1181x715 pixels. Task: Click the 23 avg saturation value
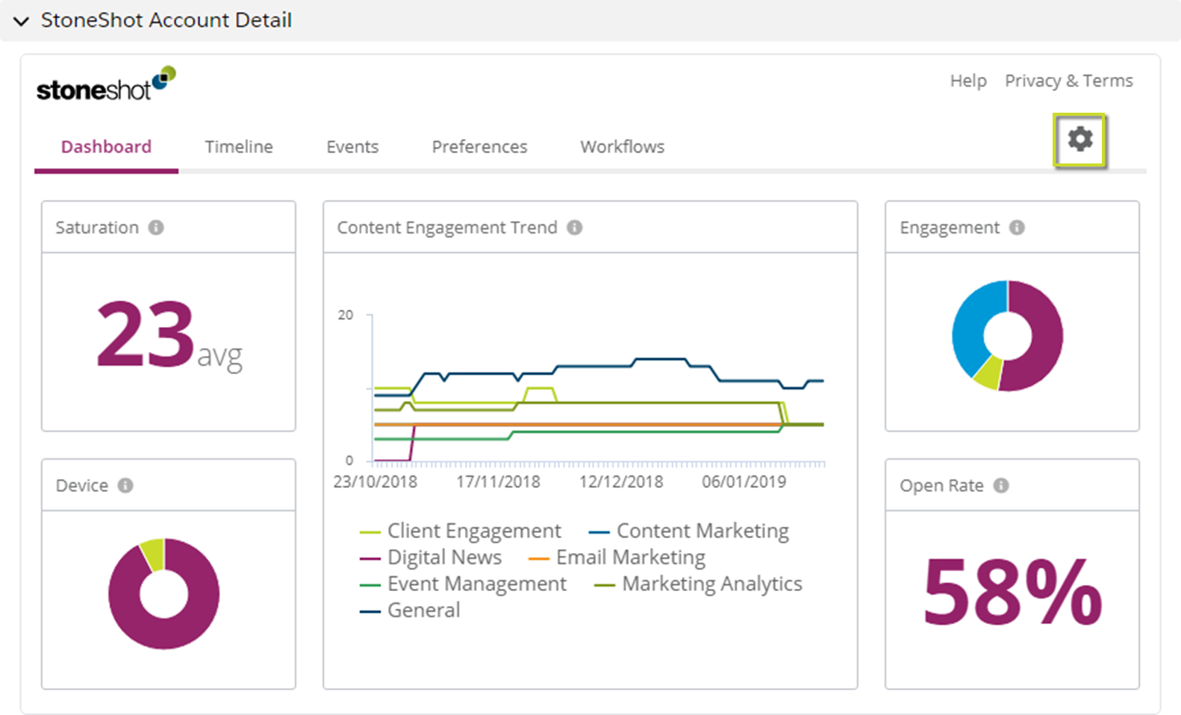pyautogui.click(x=169, y=334)
